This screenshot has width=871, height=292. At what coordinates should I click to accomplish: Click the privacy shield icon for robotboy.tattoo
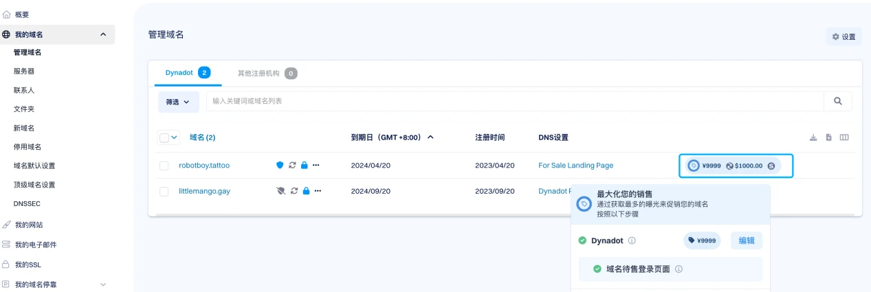(x=280, y=166)
